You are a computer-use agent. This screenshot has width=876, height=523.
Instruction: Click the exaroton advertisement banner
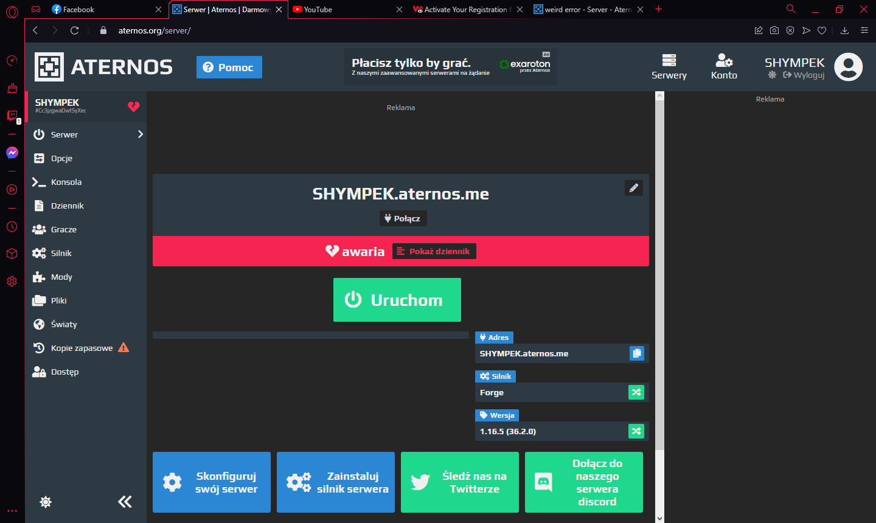pos(451,67)
